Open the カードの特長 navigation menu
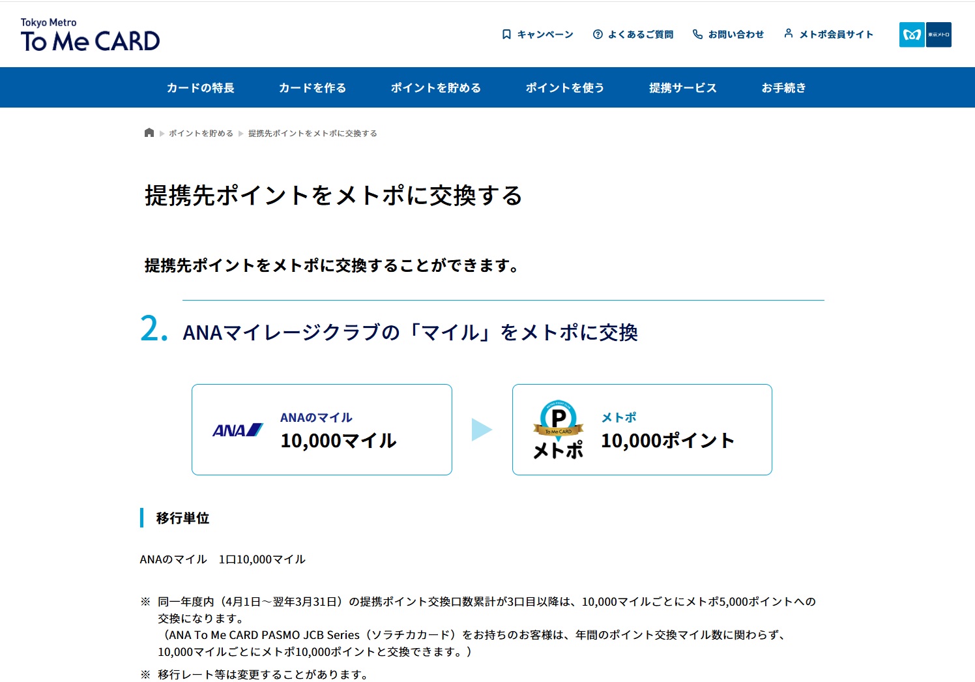975x682 pixels. [201, 87]
